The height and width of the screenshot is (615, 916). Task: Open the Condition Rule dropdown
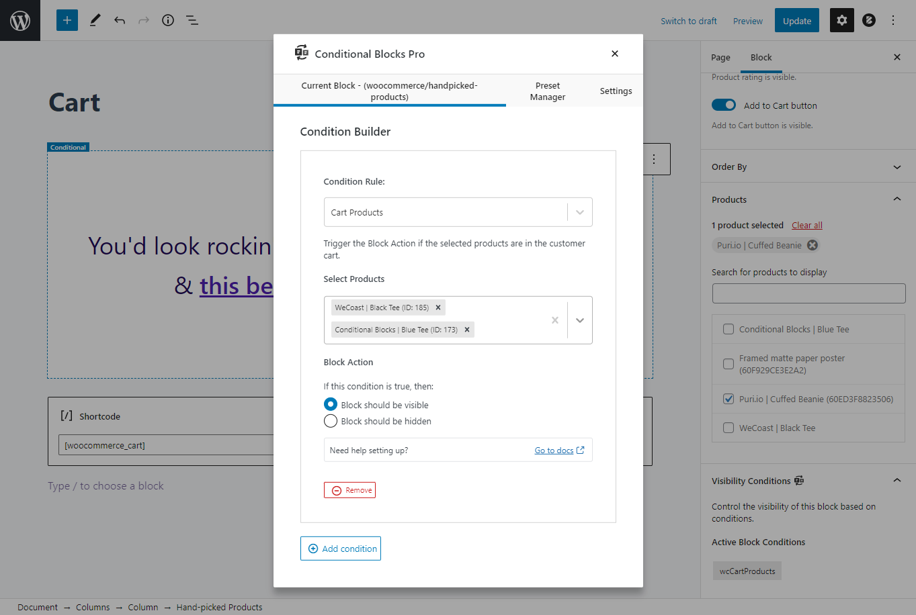(x=458, y=211)
